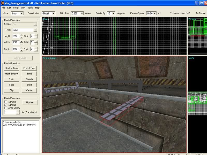Click the Start of Time button
Viewport: 207px width, 155px height.
pyautogui.click(x=12, y=68)
